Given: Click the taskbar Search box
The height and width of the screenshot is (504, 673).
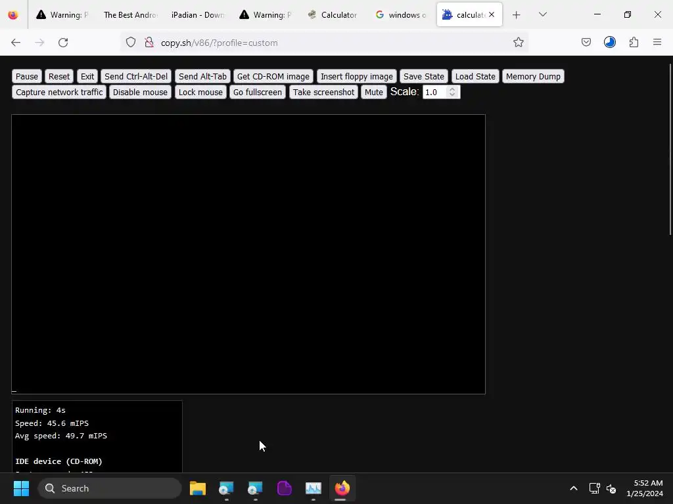Looking at the screenshot, I should pos(110,488).
